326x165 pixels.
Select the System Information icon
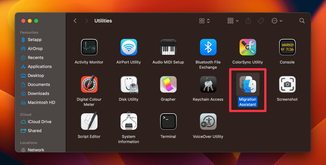(129, 121)
